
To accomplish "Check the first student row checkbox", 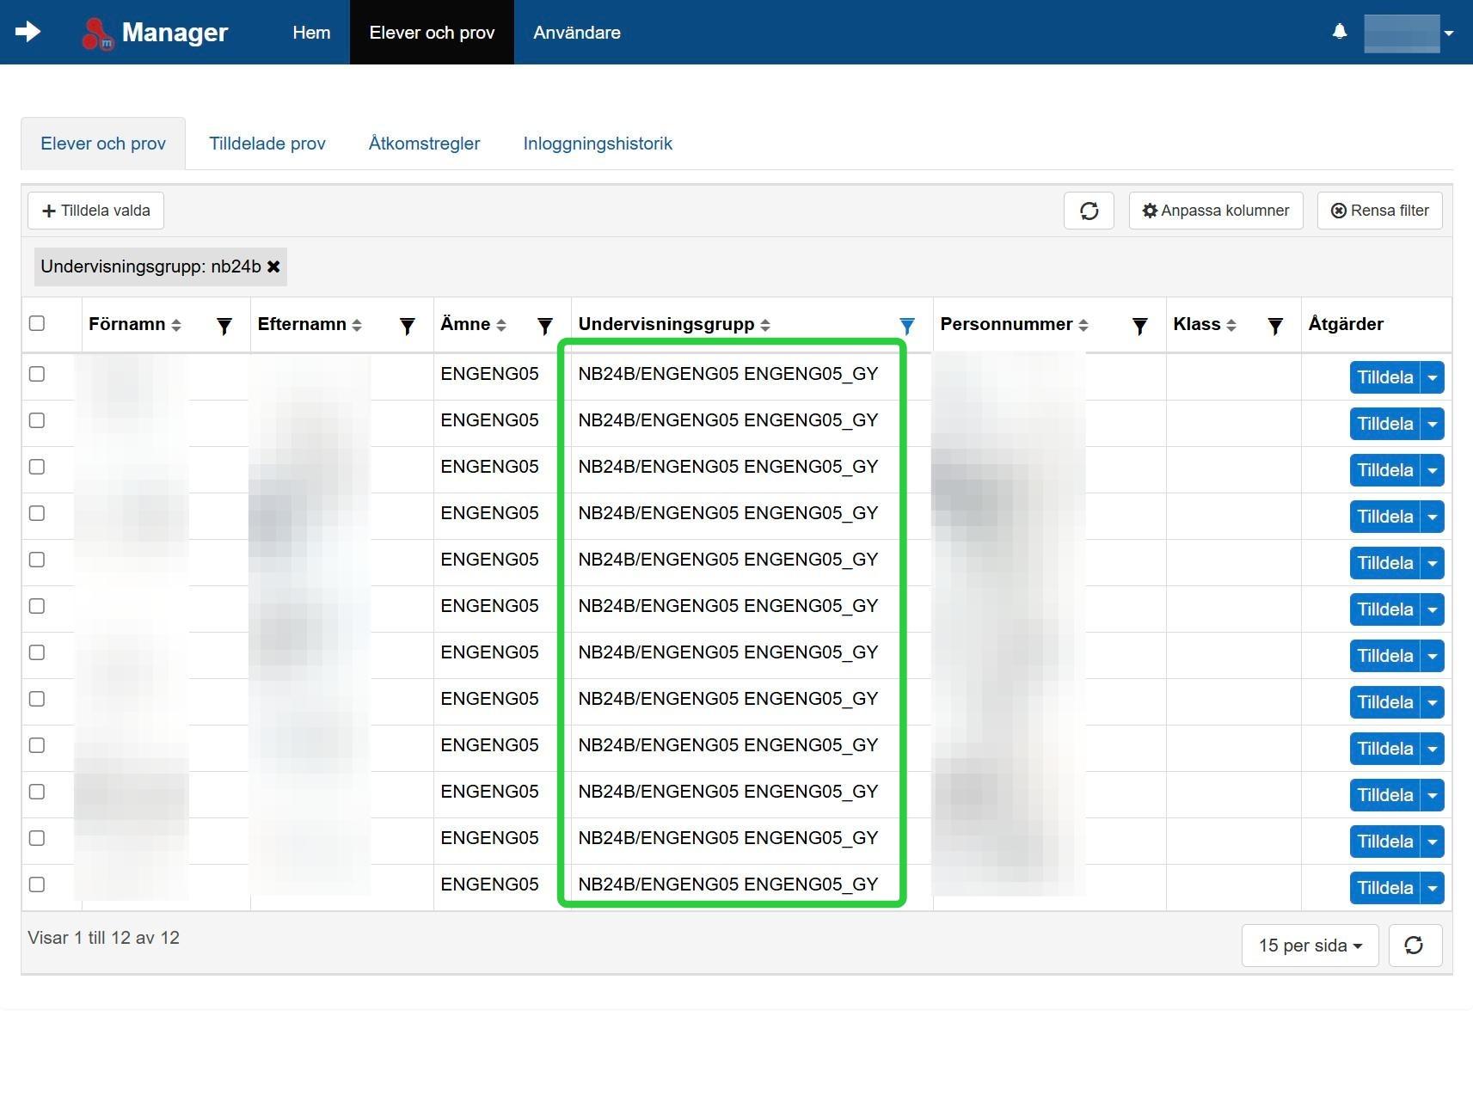I will [x=37, y=374].
